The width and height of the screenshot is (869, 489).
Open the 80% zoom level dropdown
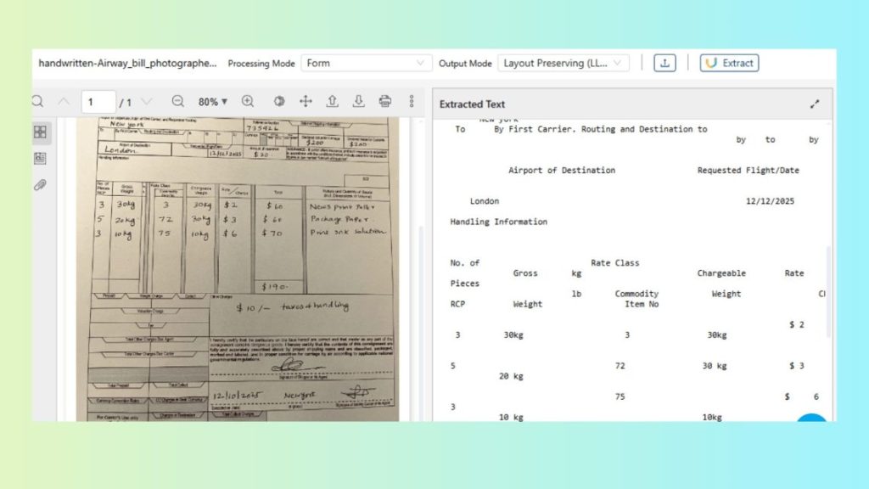point(212,101)
